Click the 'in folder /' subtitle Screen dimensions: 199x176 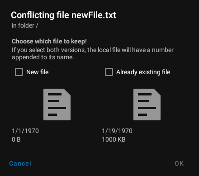coord(25,25)
